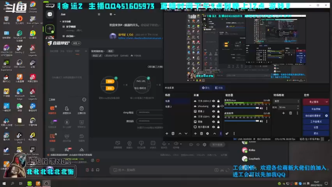The width and height of the screenshot is (332, 187).
Task: Add new tab with plus in companion scene tabs
Action: (86, 51)
